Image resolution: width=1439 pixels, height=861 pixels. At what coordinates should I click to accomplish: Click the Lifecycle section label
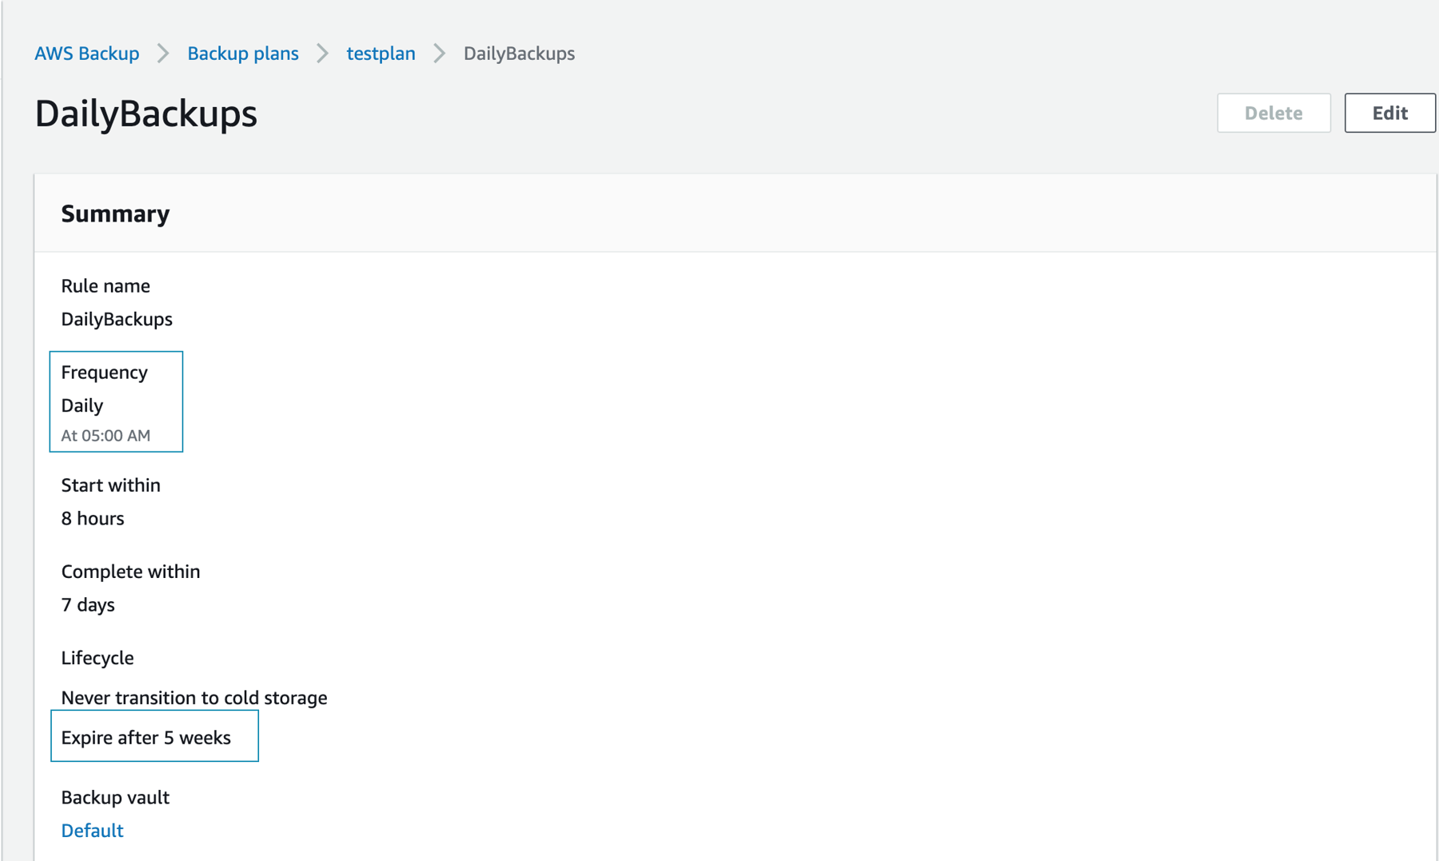[x=97, y=657]
